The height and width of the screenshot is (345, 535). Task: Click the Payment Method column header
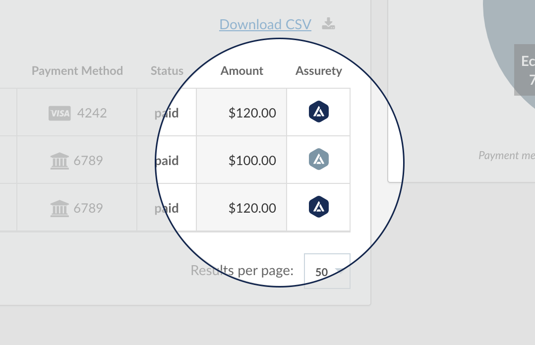77,71
